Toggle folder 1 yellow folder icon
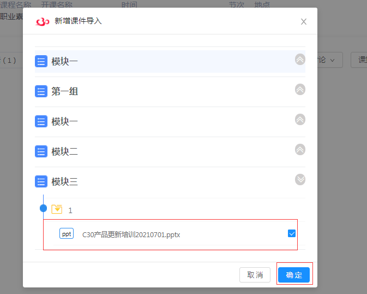367x294 pixels. point(57,209)
